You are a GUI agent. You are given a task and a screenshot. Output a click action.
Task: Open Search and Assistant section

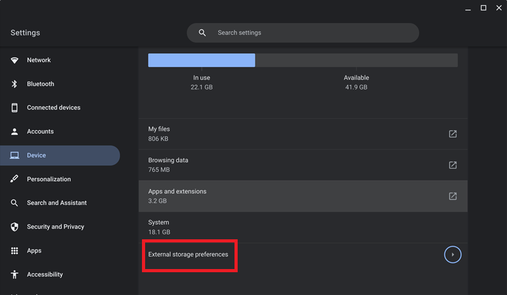click(57, 203)
